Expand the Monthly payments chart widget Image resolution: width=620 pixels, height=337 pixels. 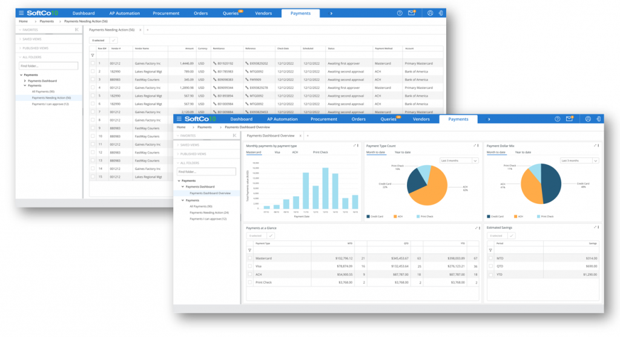(x=354, y=145)
